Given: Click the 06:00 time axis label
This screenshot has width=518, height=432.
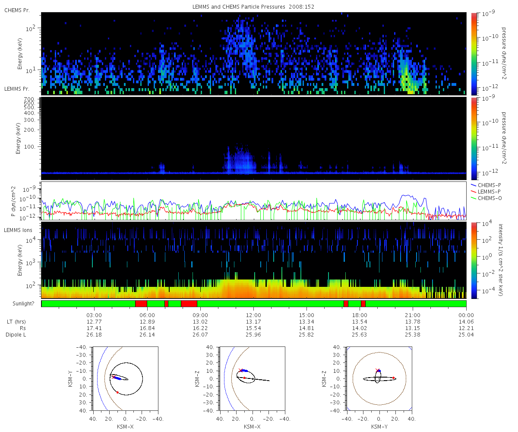Looking at the screenshot, I should tap(147, 315).
